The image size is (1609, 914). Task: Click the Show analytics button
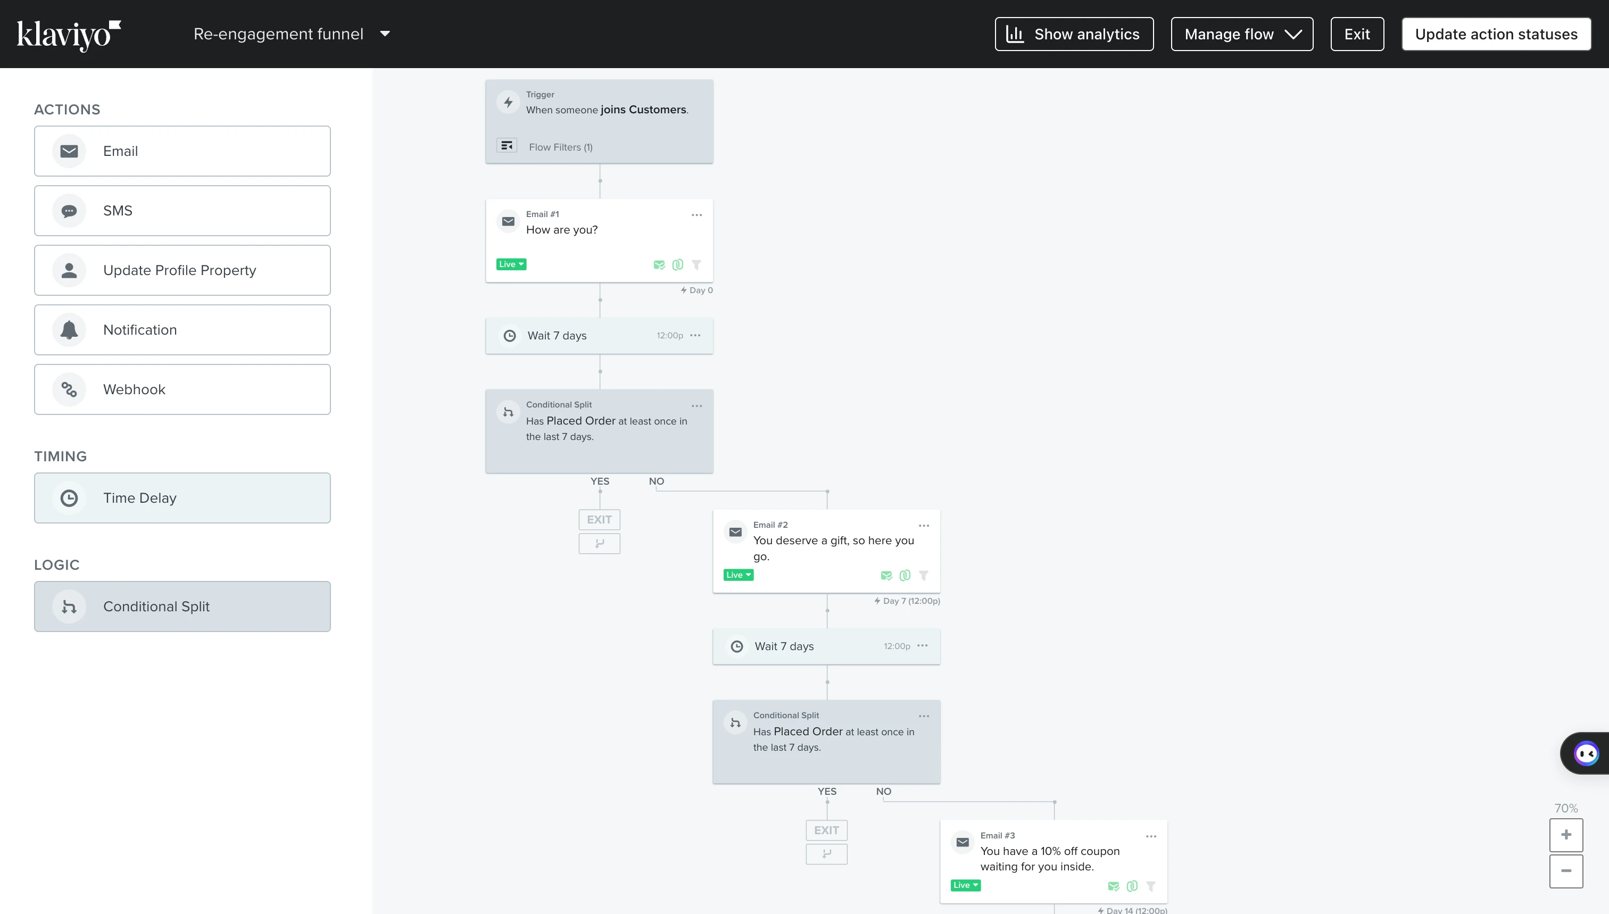[1074, 34]
